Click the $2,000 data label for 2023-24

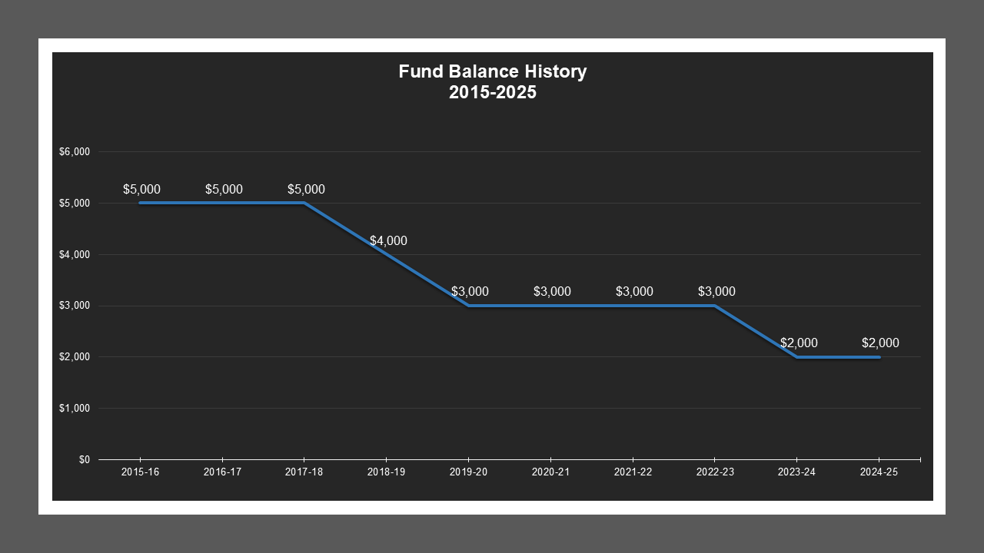(x=799, y=343)
